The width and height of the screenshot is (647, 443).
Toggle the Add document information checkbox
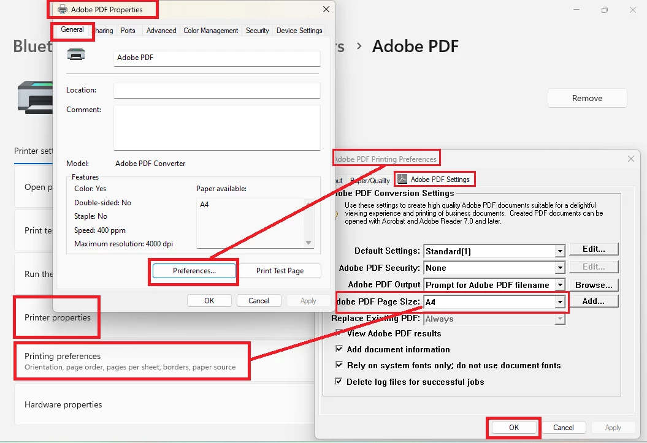click(339, 349)
